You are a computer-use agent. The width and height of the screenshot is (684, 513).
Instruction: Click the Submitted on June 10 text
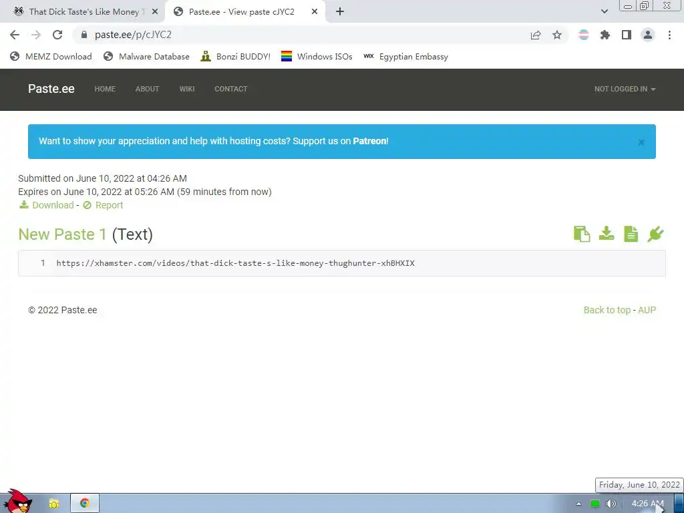102,178
